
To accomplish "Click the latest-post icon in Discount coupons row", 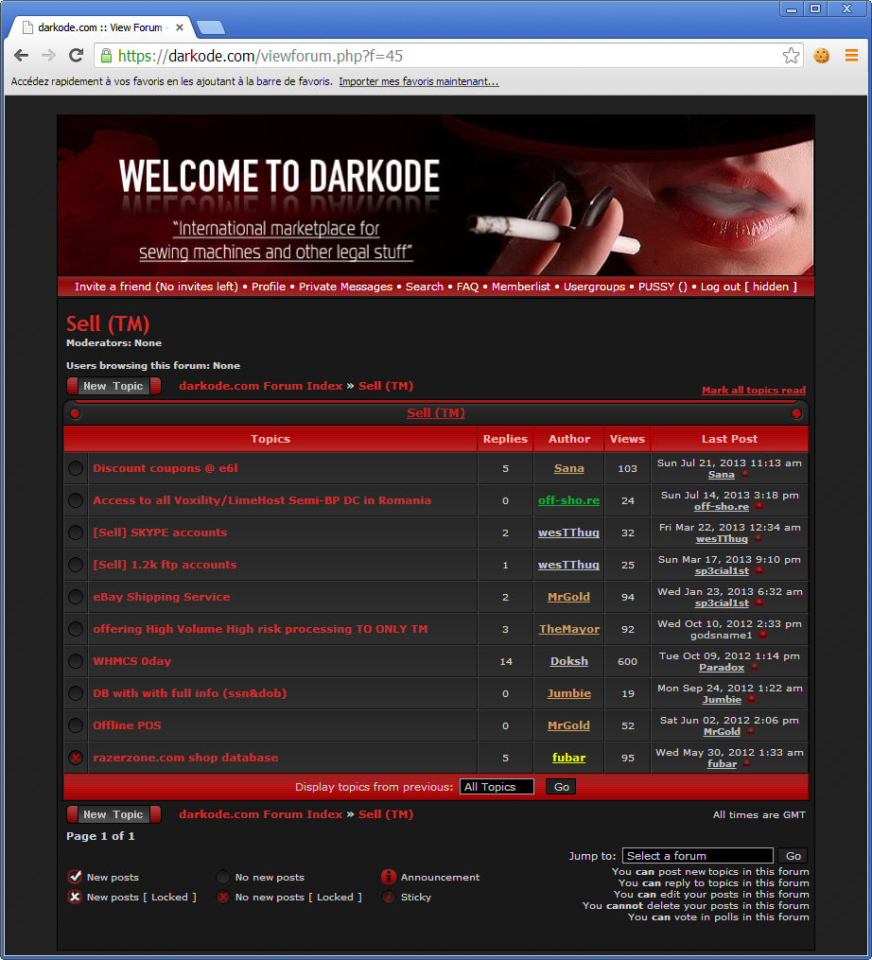I will [x=744, y=474].
